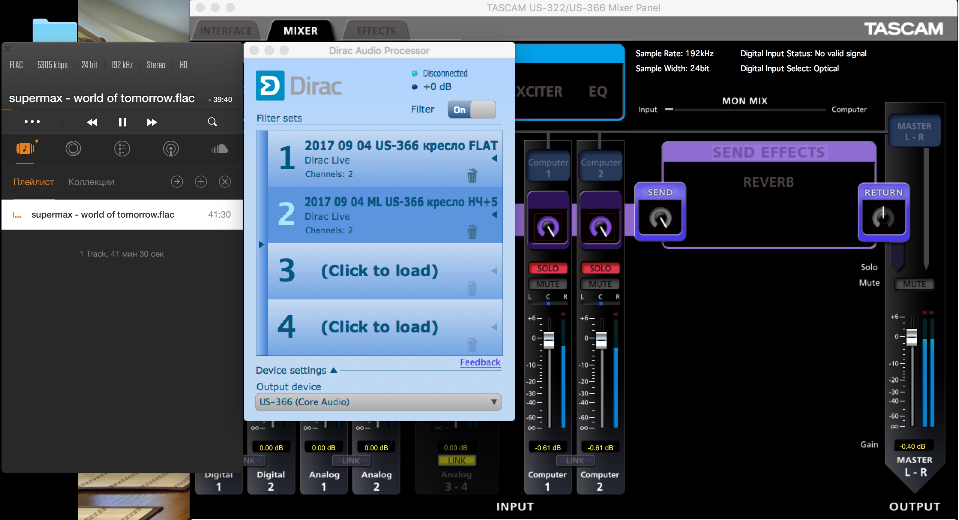Switch to the EFFECTS tab
This screenshot has height=520, width=959.
tap(376, 31)
